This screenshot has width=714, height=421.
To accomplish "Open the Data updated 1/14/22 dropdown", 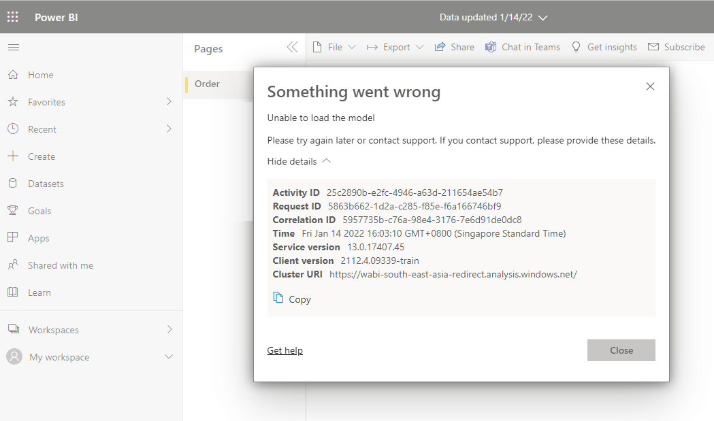I will (x=493, y=17).
